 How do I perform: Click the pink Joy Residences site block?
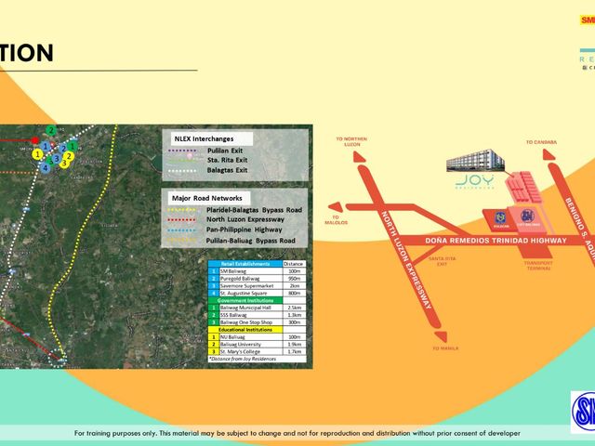pyautogui.click(x=523, y=188)
